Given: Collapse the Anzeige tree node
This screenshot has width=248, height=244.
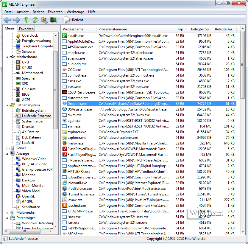Looking at the screenshot, I should point(8,153).
